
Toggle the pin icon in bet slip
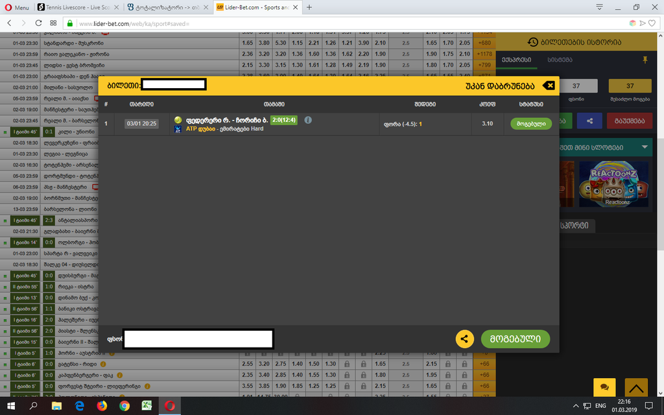645,60
